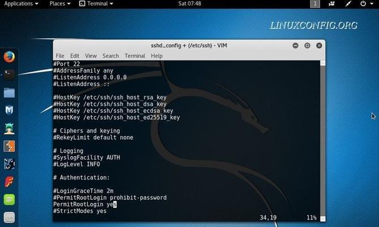Click the line '#Port 22'

coord(66,64)
